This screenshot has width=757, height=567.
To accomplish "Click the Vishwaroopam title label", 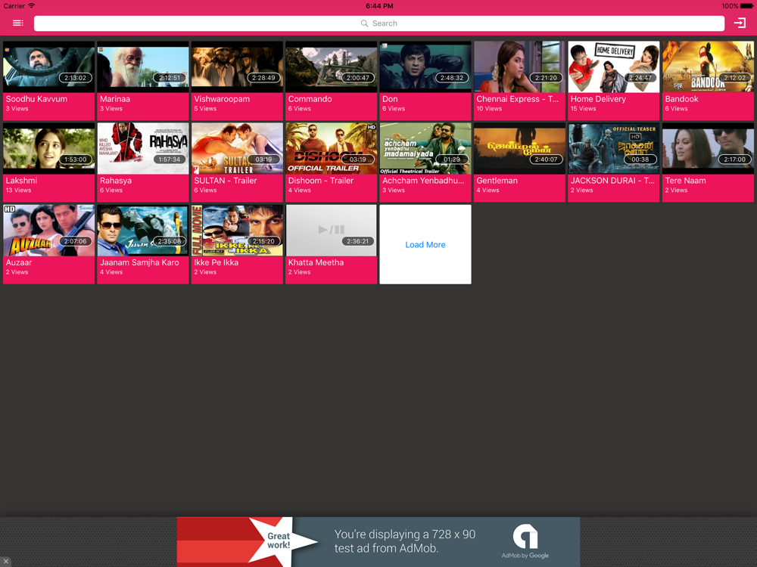I will pyautogui.click(x=222, y=99).
